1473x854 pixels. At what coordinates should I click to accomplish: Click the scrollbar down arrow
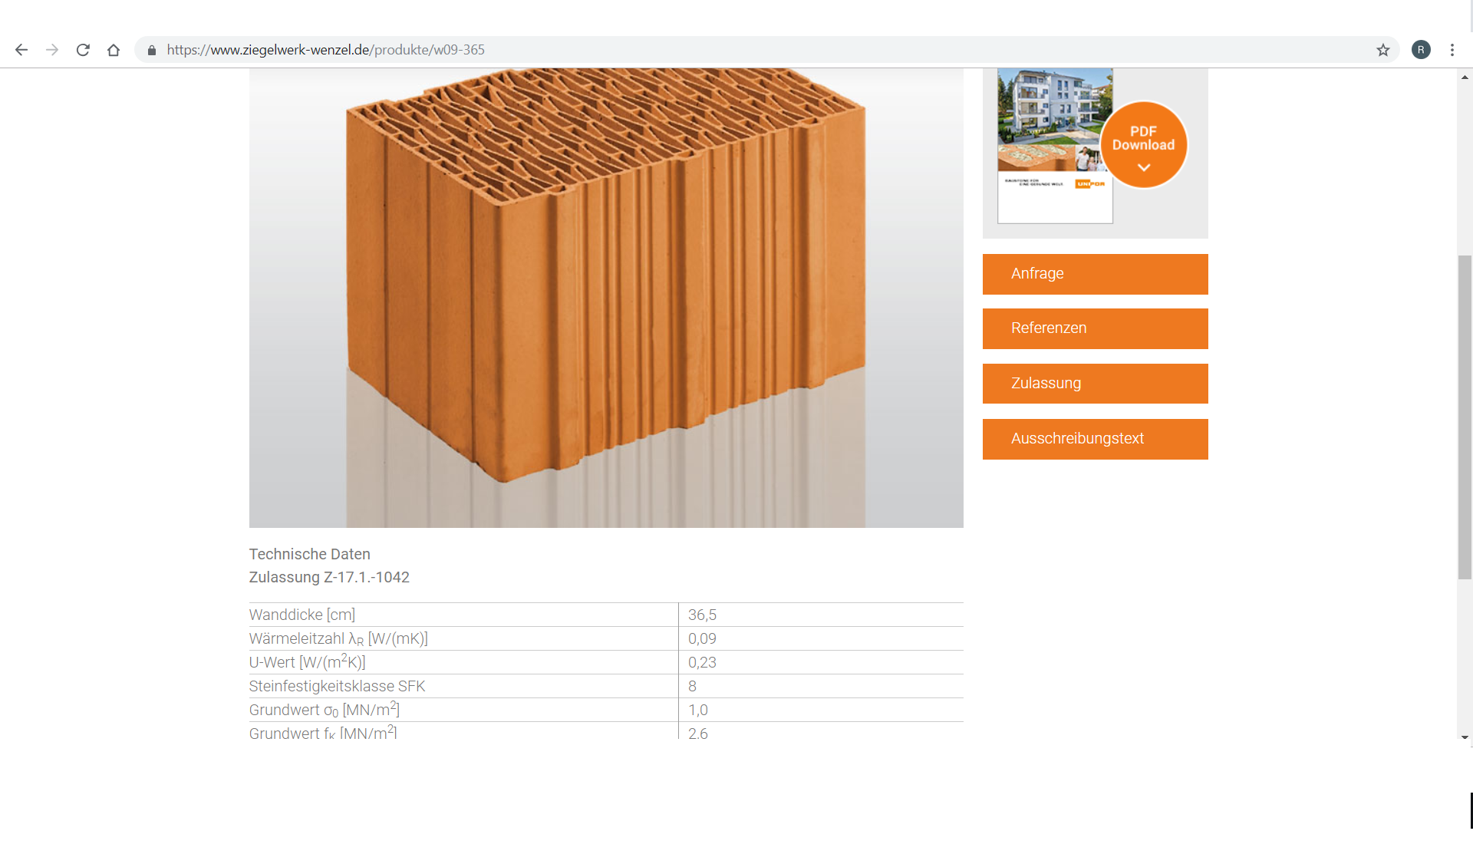[1465, 737]
